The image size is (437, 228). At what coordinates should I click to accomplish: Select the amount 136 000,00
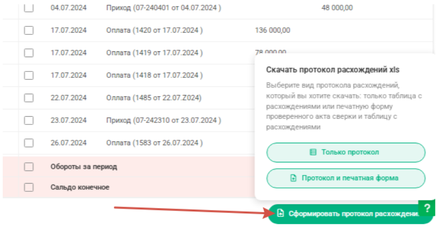pos(272,30)
